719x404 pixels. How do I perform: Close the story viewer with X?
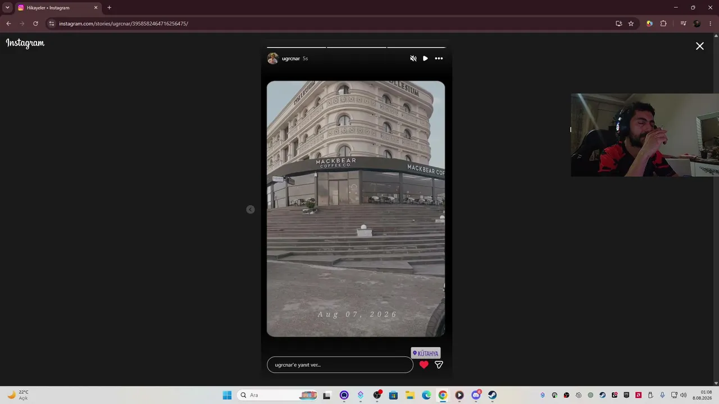pyautogui.click(x=700, y=46)
